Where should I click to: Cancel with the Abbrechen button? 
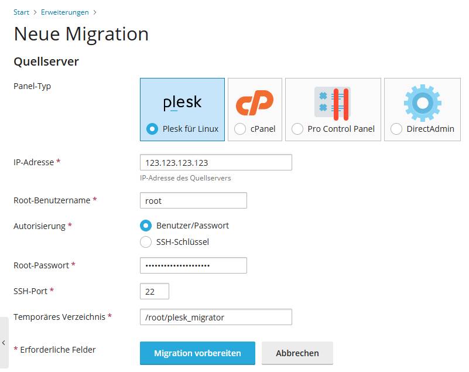[297, 353]
